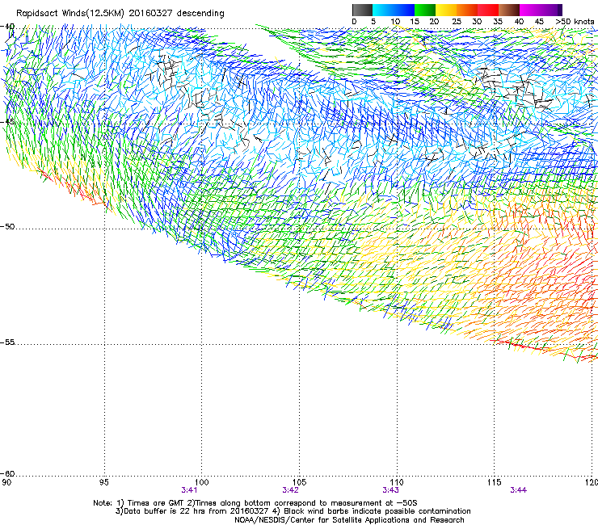This screenshot has height=525, width=598.
Task: Click latitude label '-45' on left axis
Action: click(x=7, y=122)
